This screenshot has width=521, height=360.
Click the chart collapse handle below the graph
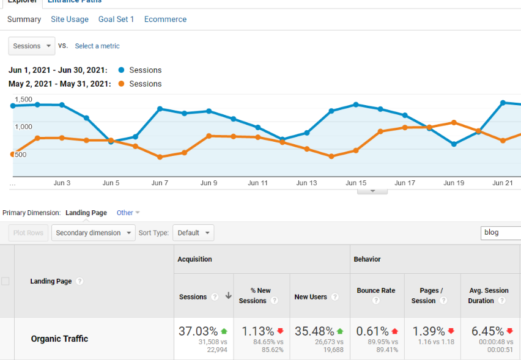point(372,191)
